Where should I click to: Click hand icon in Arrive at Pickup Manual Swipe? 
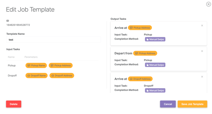pyautogui.click(x=147, y=39)
